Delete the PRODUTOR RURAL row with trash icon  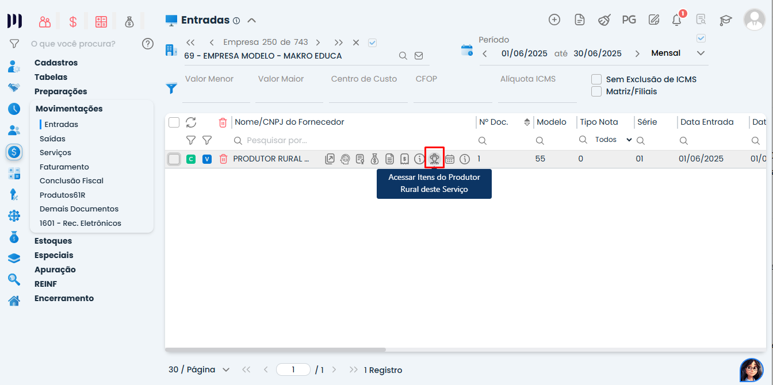223,159
